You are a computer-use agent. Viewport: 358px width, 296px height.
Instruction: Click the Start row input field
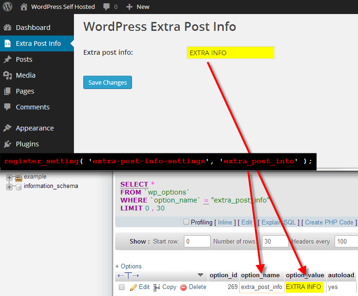coord(197,241)
